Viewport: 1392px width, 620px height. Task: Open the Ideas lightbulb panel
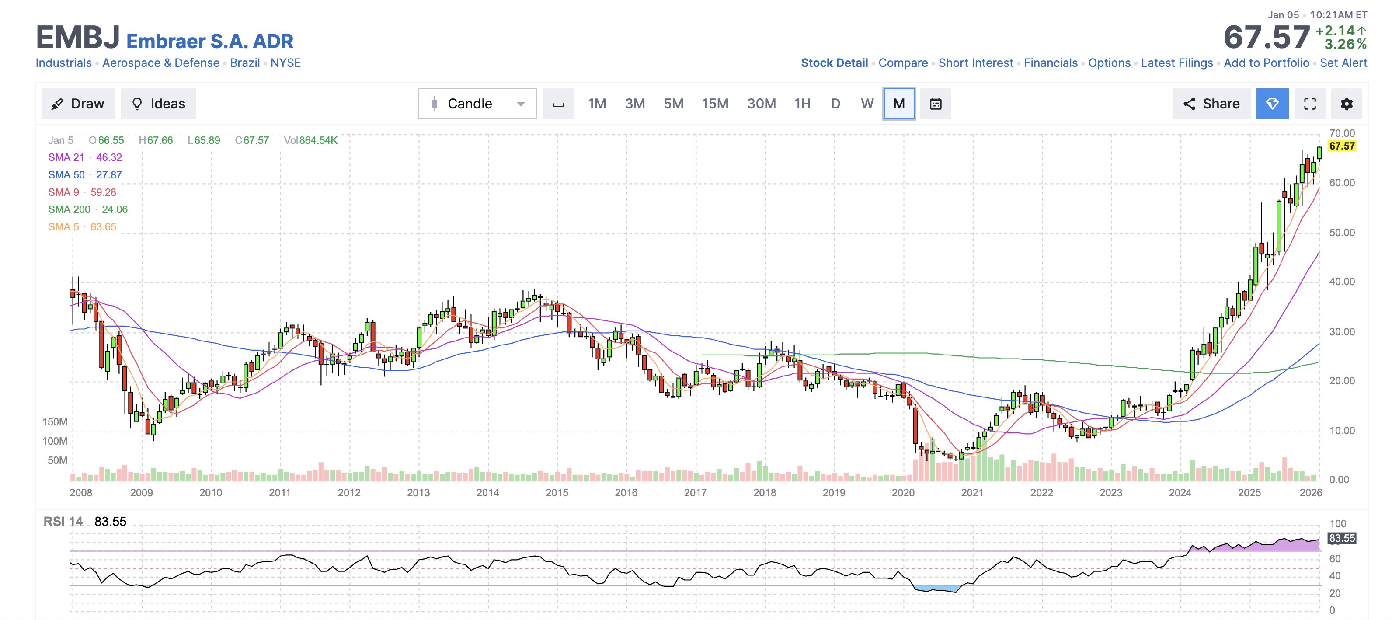tap(158, 104)
